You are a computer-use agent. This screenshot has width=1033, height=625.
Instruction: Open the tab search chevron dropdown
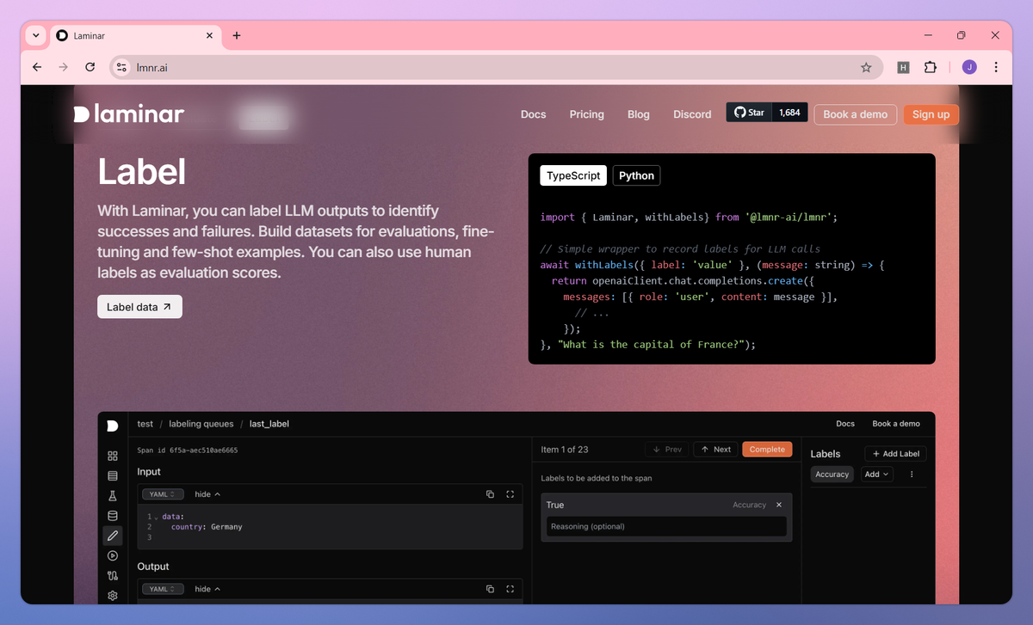coord(35,35)
